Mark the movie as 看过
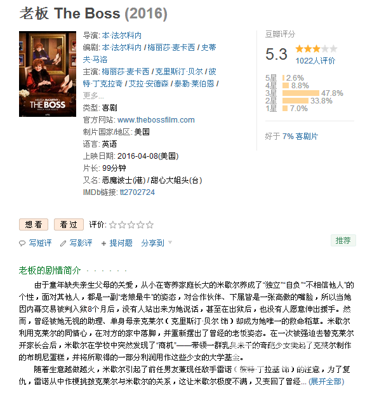Screen dimensions: 365x395 click(x=69, y=224)
